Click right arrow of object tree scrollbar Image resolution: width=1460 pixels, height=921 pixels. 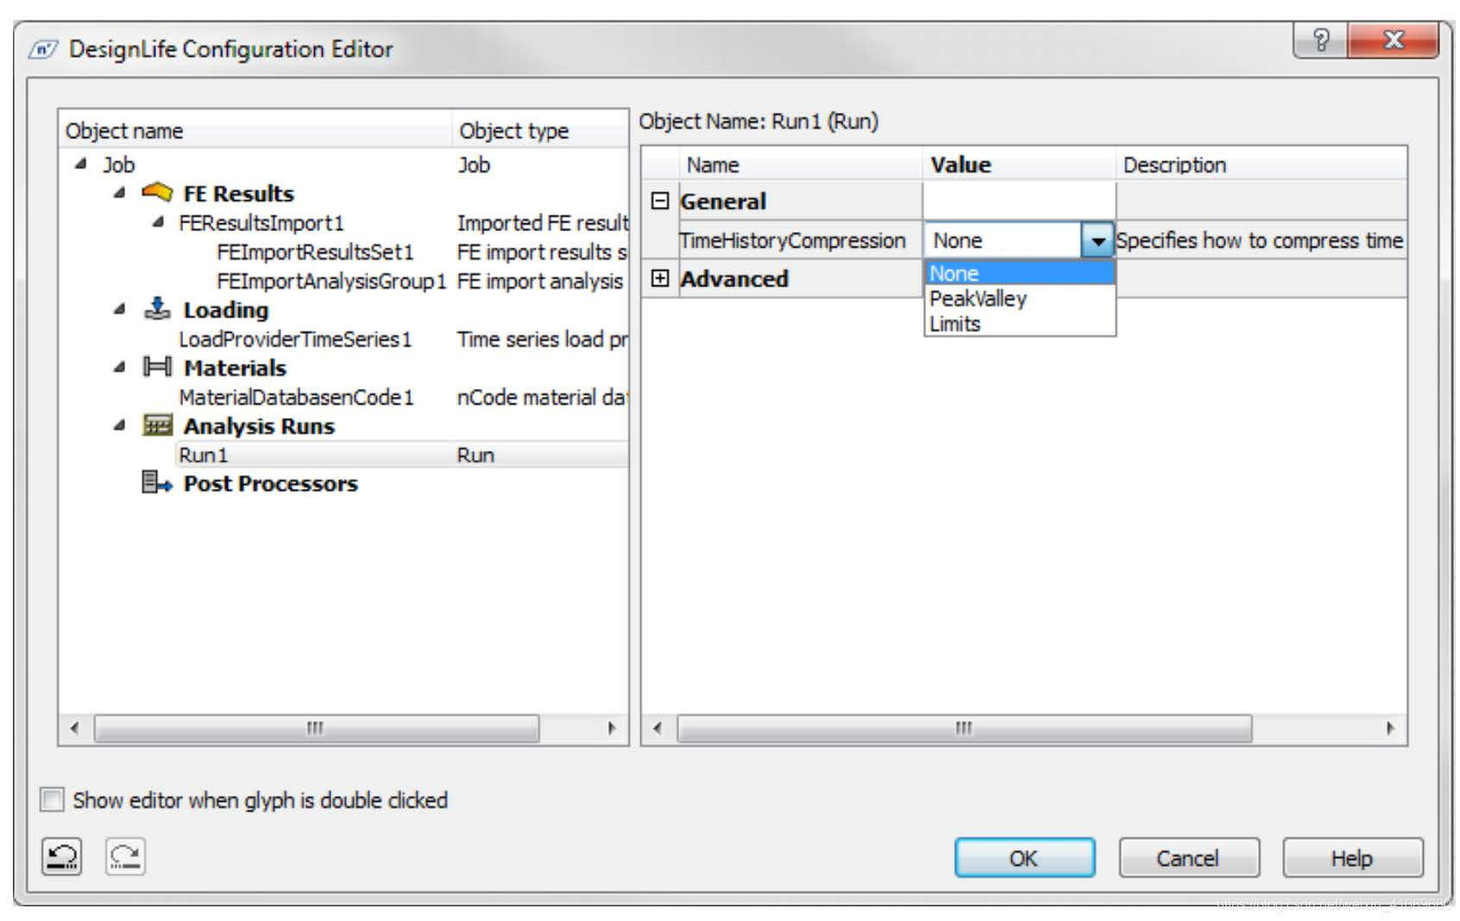612,729
